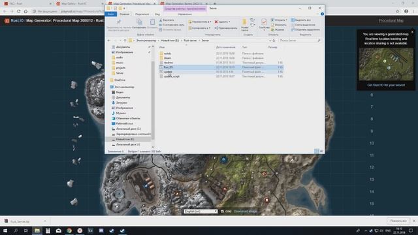Open the Explorer help question mark icon
418x235 pixels.
point(322,14)
